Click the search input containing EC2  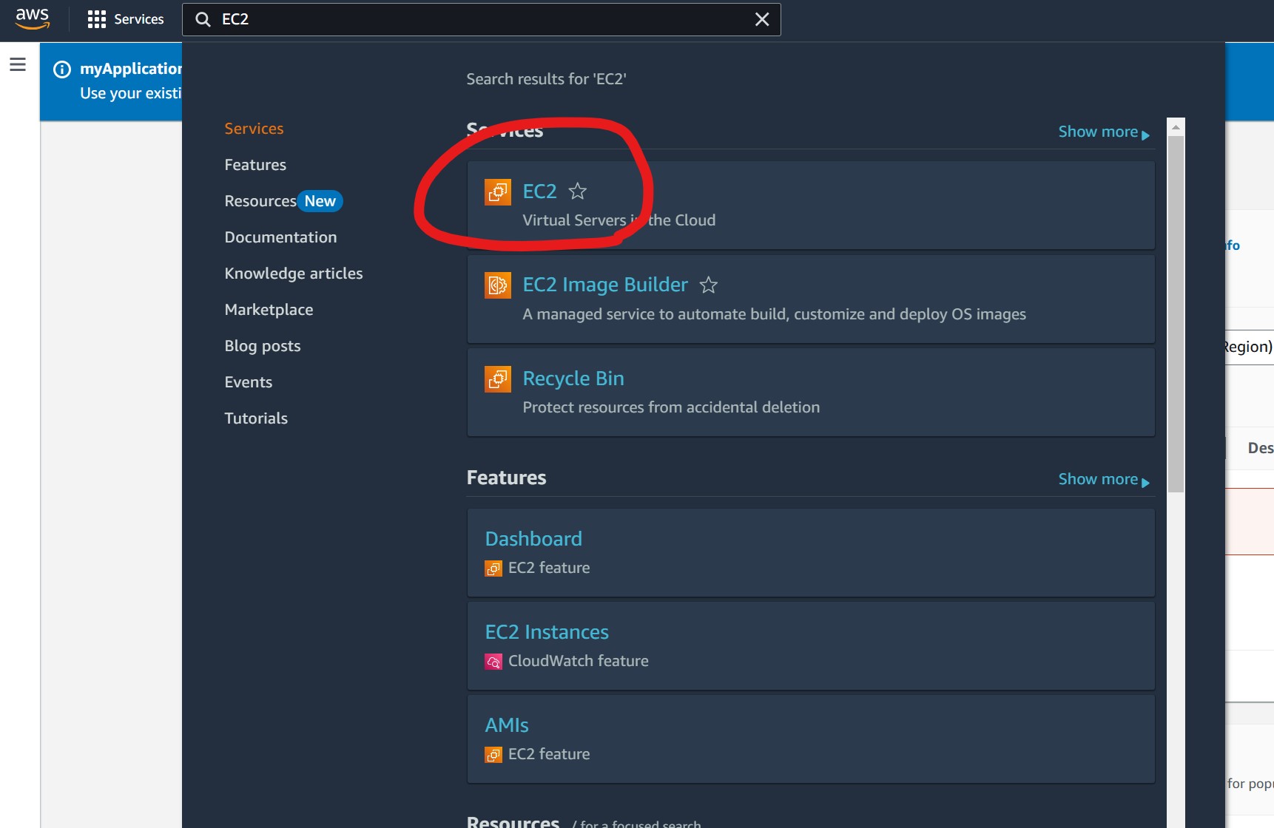coord(481,19)
